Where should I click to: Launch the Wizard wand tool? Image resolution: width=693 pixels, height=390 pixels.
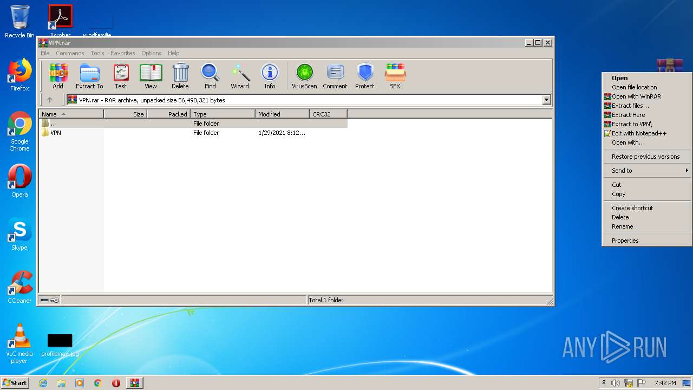pos(240,76)
